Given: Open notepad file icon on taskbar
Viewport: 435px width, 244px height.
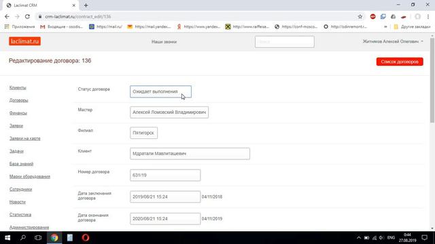Looking at the screenshot, I should coord(70,238).
